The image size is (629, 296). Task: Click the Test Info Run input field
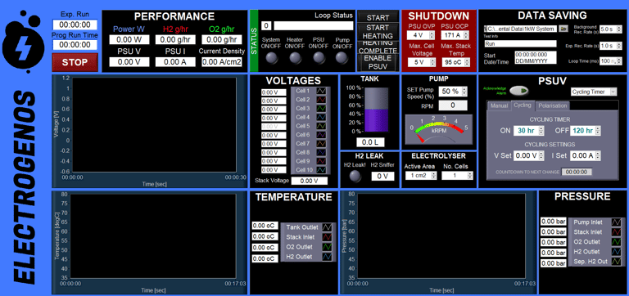tap(520, 43)
